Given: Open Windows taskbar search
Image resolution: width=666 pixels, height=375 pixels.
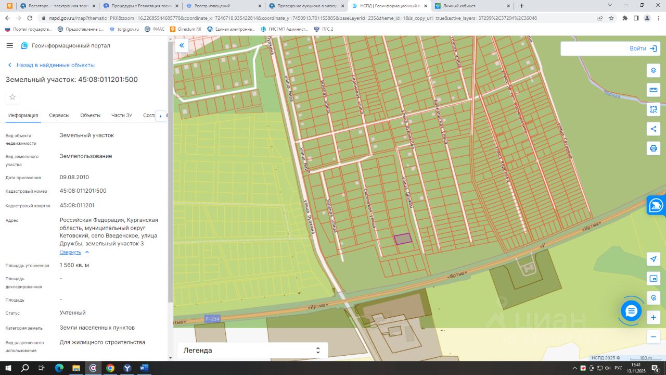Looking at the screenshot, I should 25,368.
